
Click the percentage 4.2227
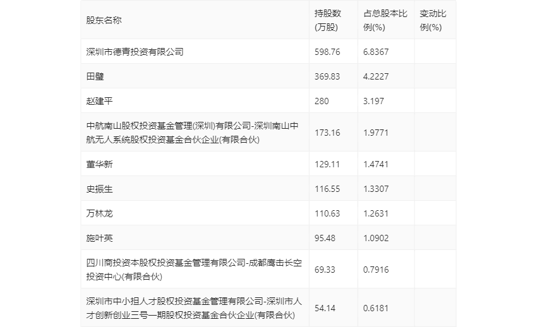click(376, 76)
